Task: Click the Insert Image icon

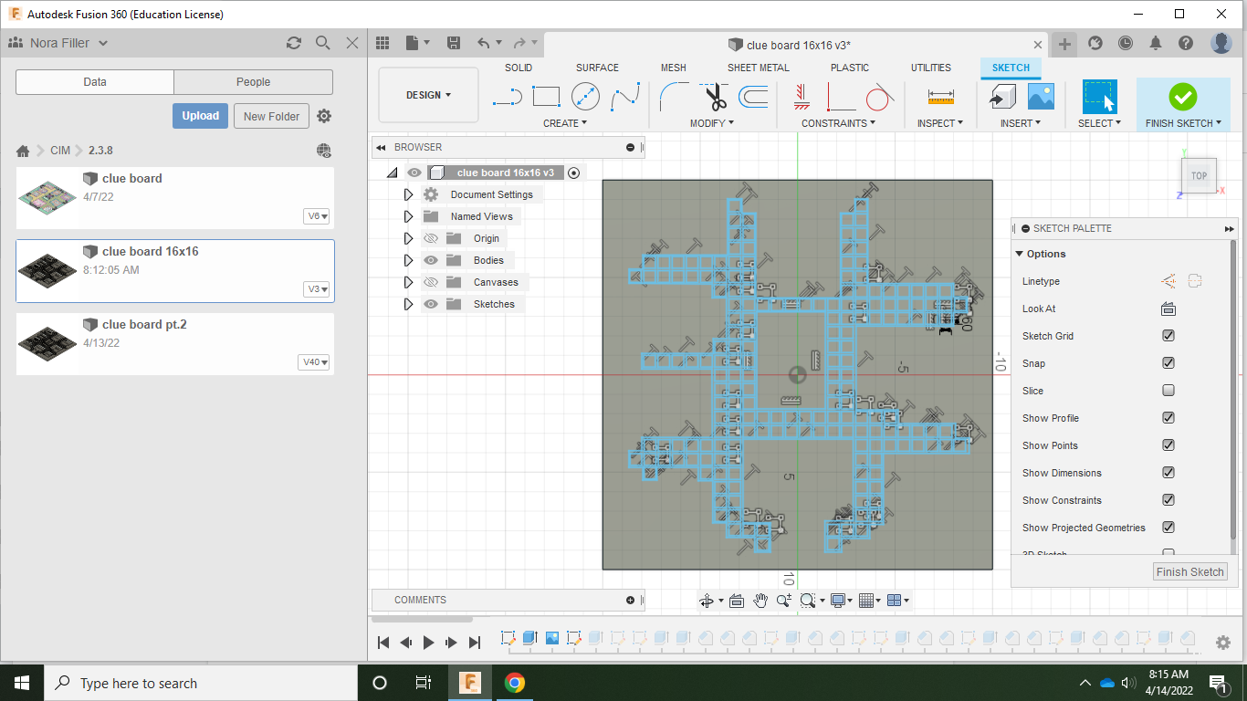Action: 1041,96
